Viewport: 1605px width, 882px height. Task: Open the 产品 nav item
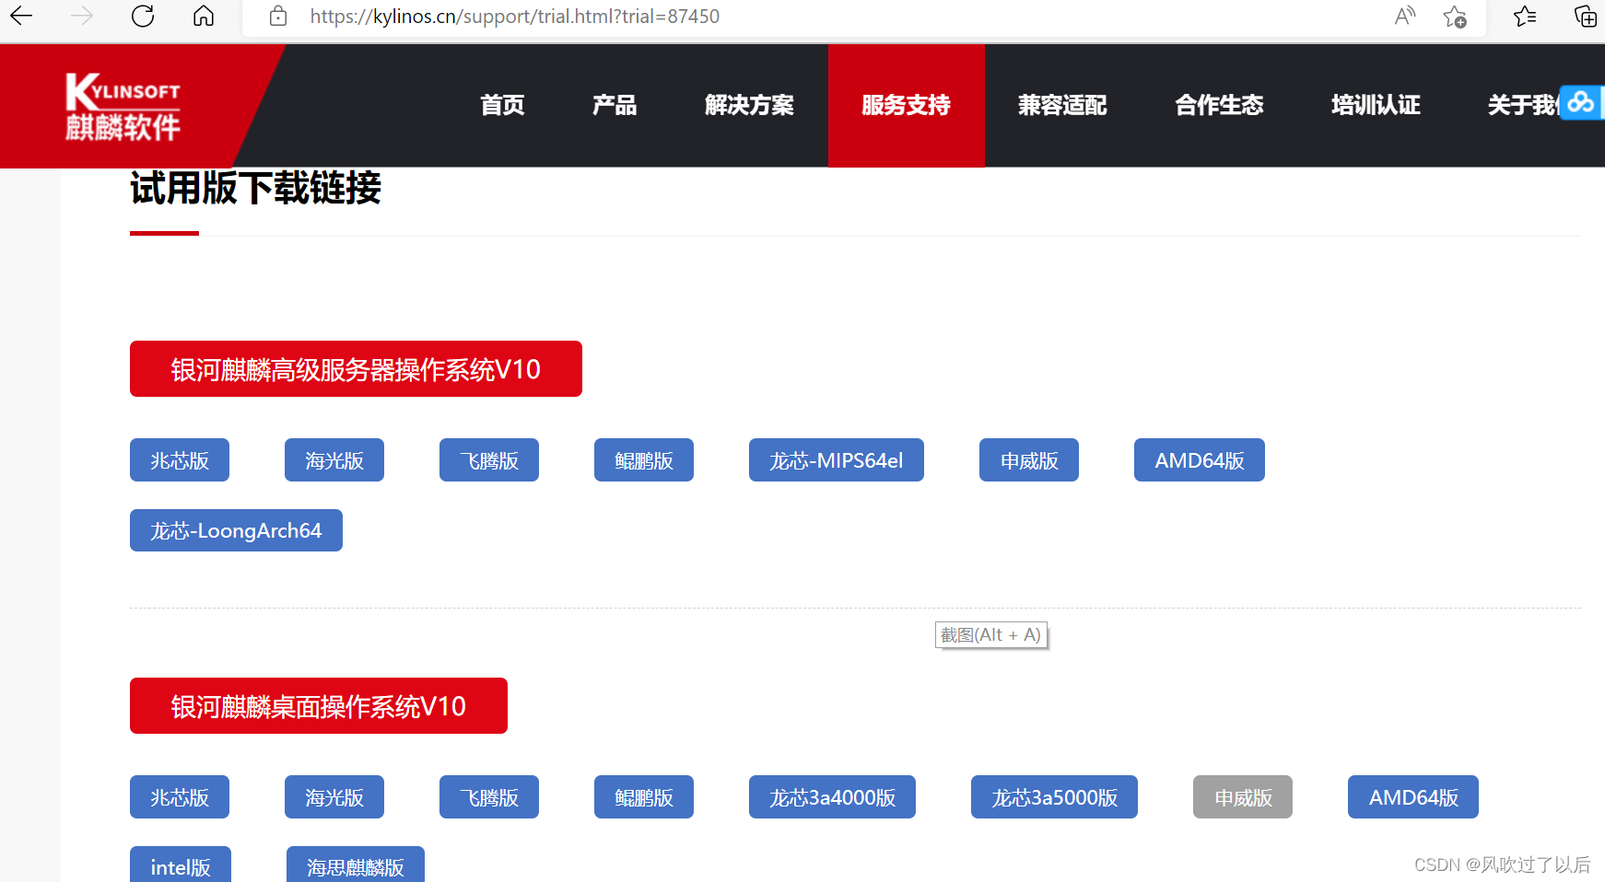(x=615, y=105)
